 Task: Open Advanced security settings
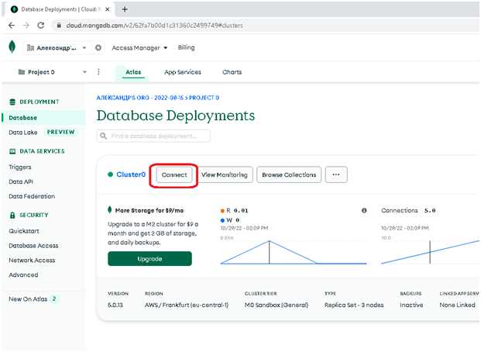pyautogui.click(x=23, y=275)
